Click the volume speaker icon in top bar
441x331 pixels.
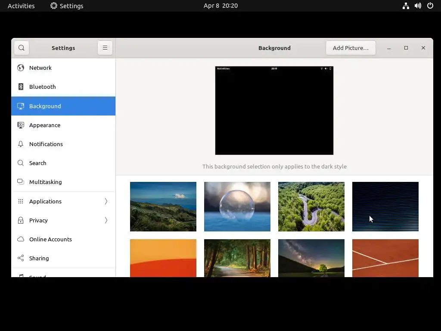pos(418,6)
